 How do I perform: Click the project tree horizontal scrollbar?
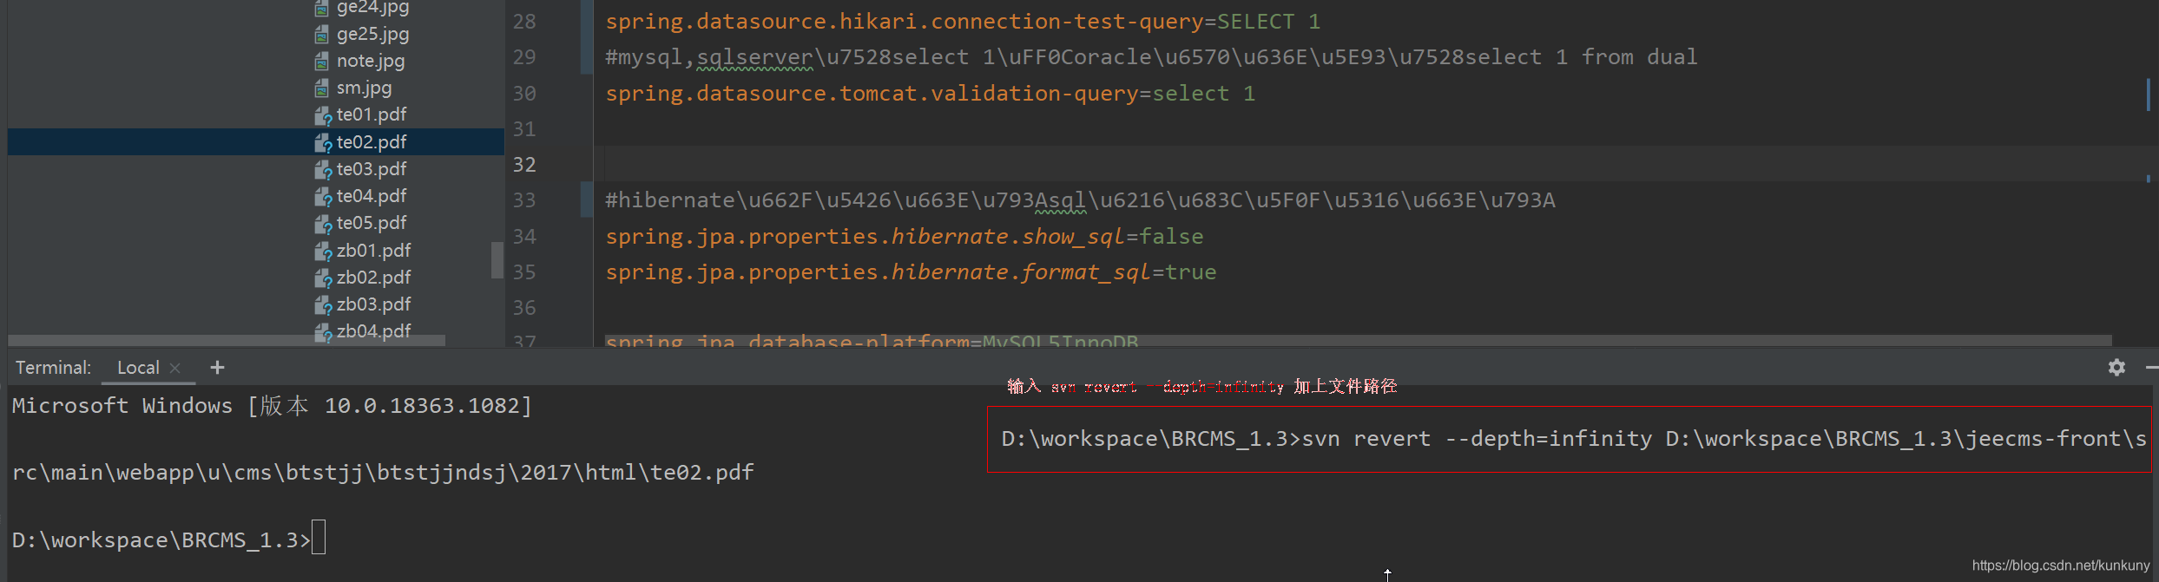(x=227, y=341)
